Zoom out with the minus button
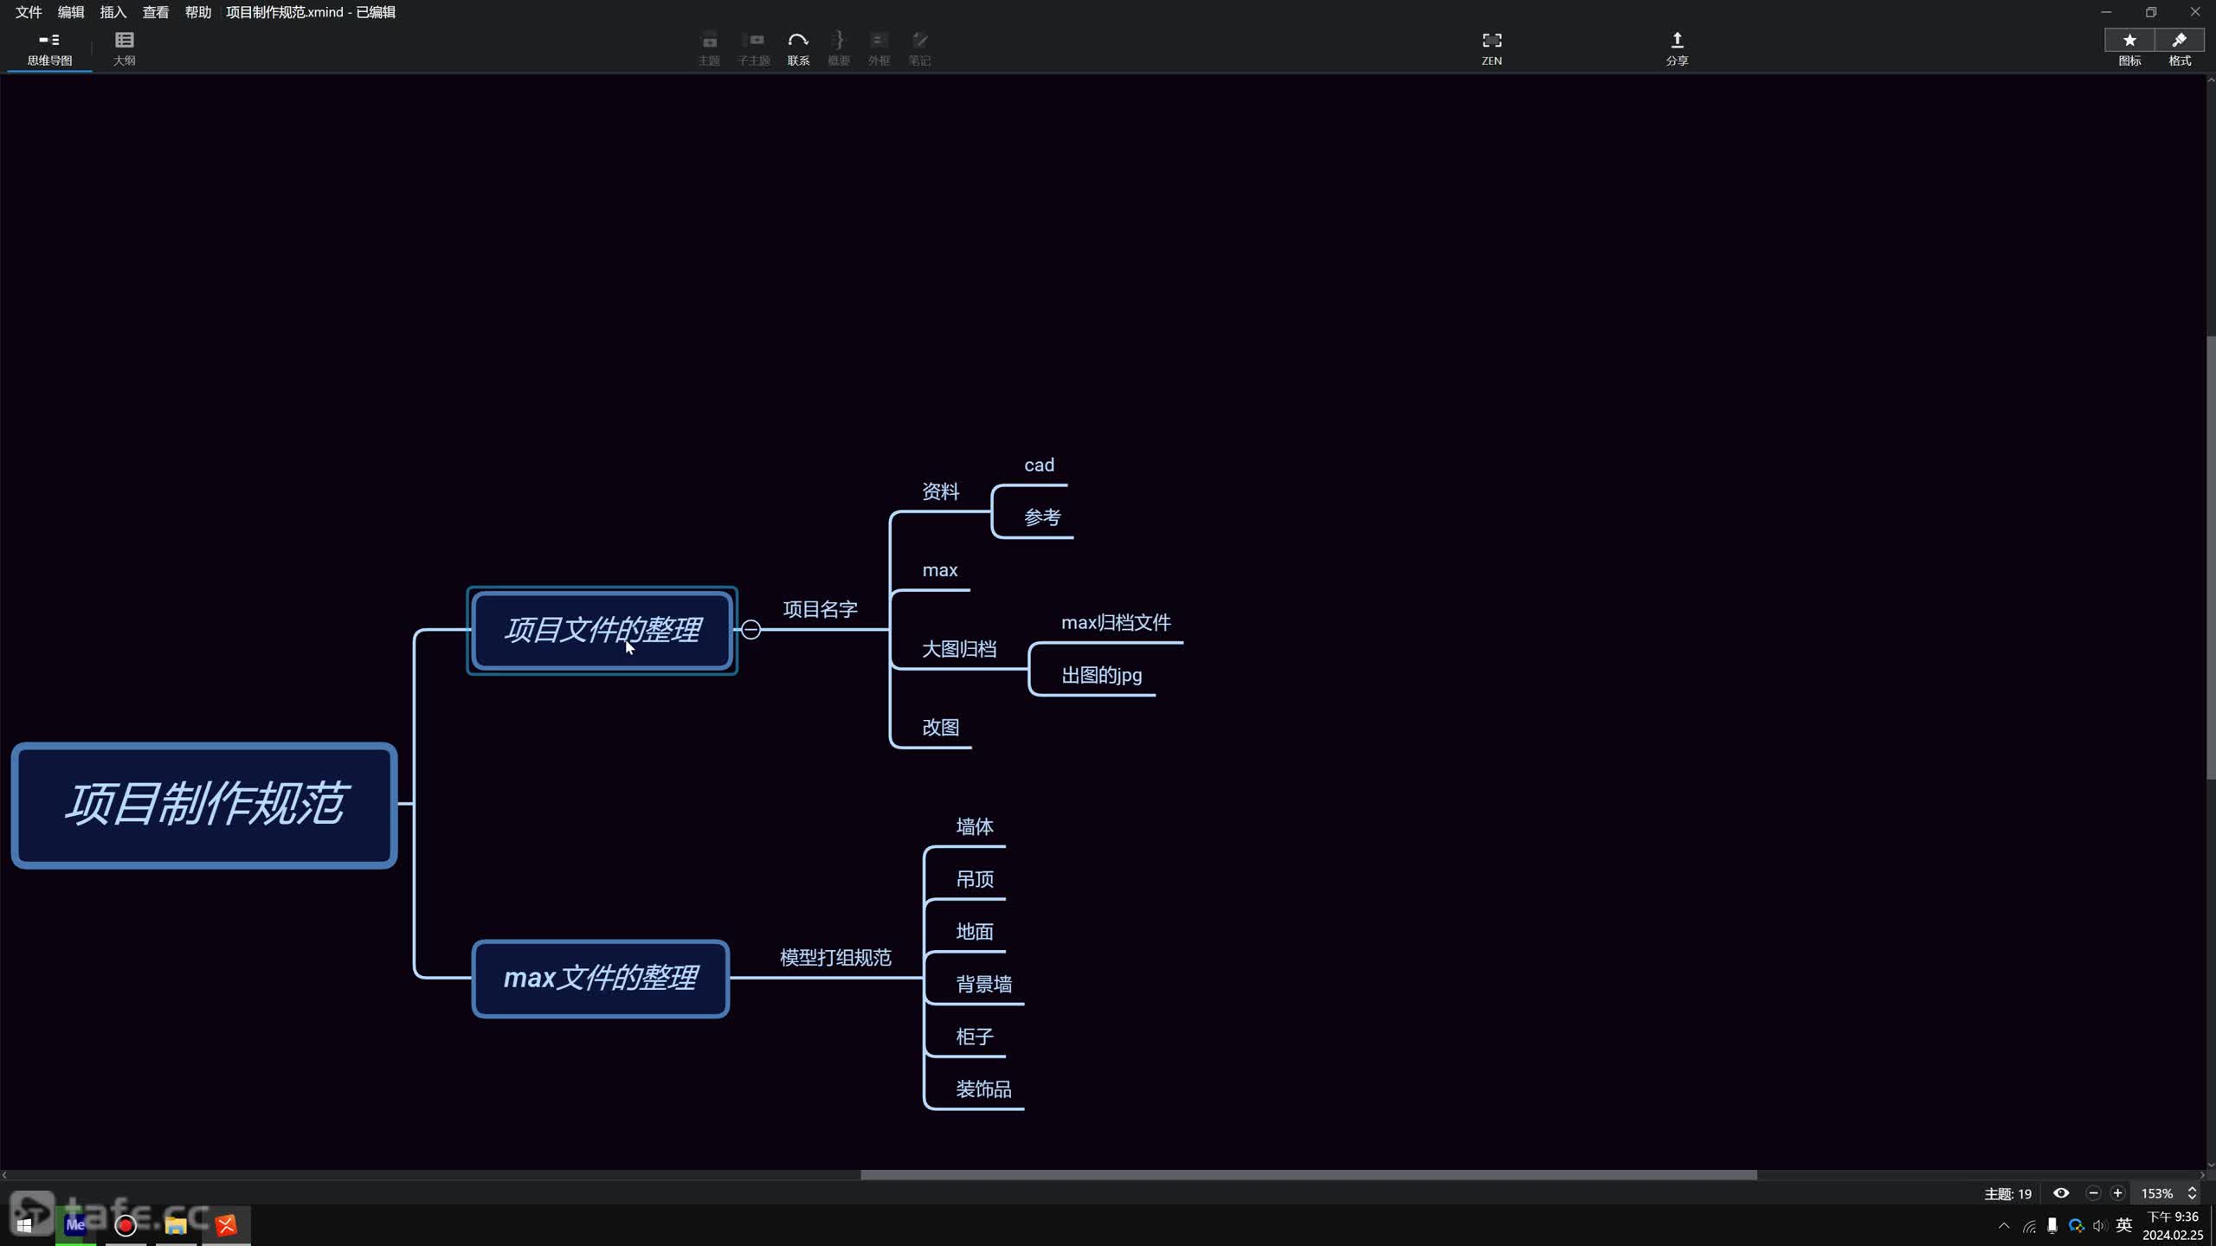This screenshot has width=2216, height=1246. (x=2093, y=1193)
